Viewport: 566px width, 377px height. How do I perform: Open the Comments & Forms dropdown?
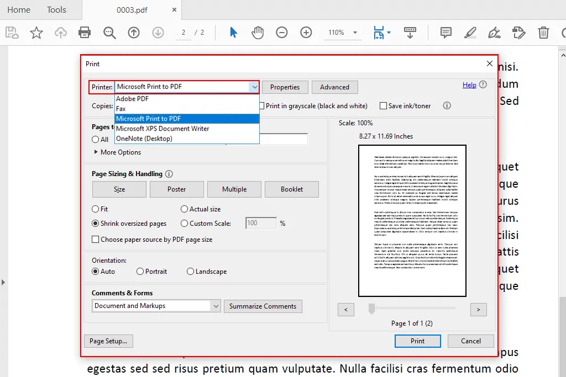[217, 306]
